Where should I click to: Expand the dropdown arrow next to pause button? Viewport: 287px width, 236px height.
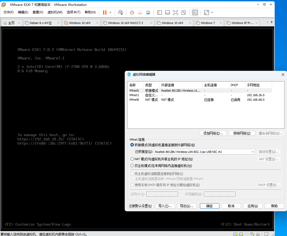point(110,13)
